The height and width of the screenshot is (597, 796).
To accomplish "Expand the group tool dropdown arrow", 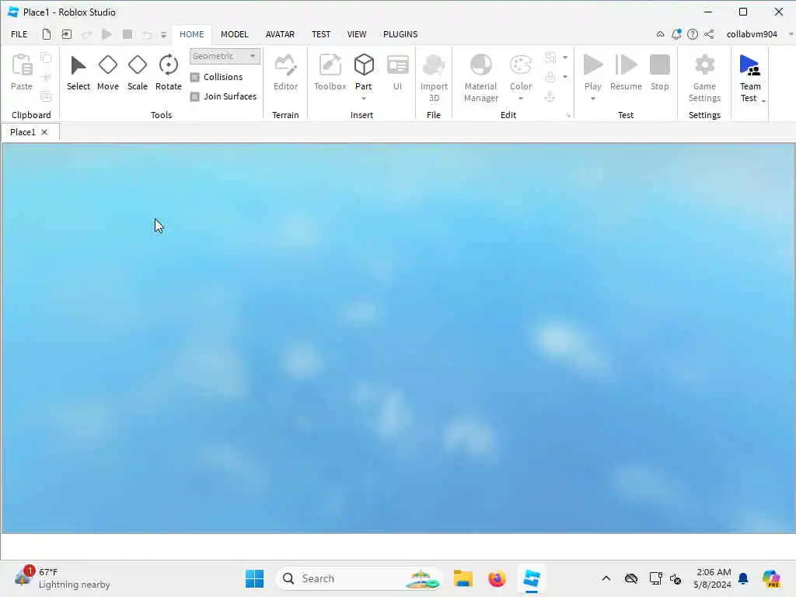I will click(565, 58).
